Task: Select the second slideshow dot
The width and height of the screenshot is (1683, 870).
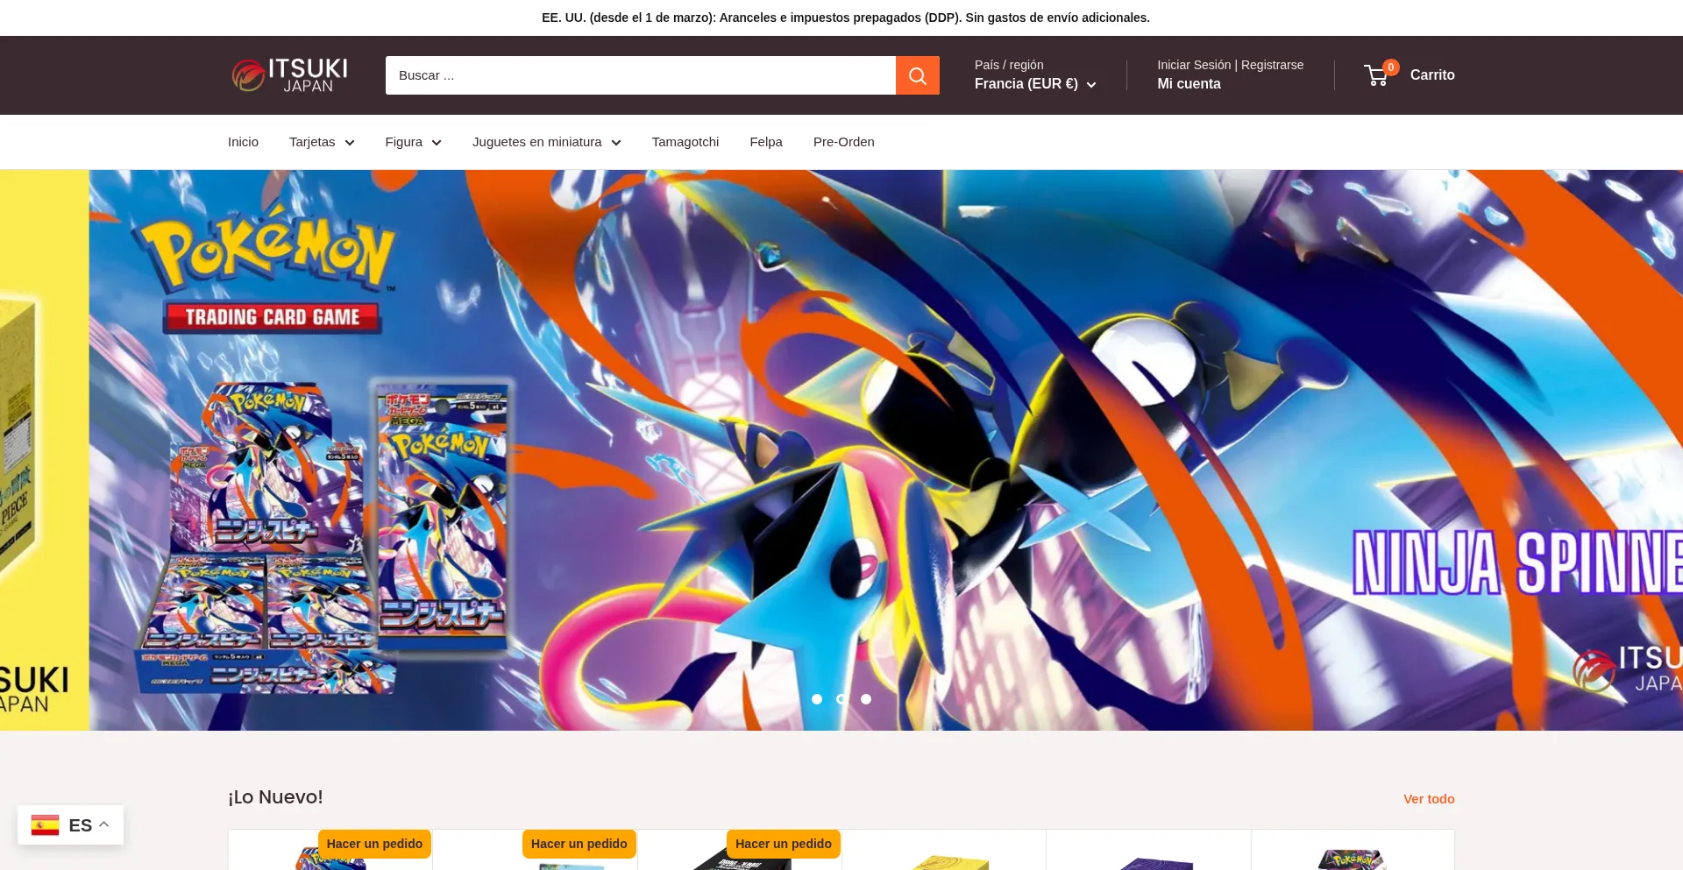Action: click(x=841, y=699)
